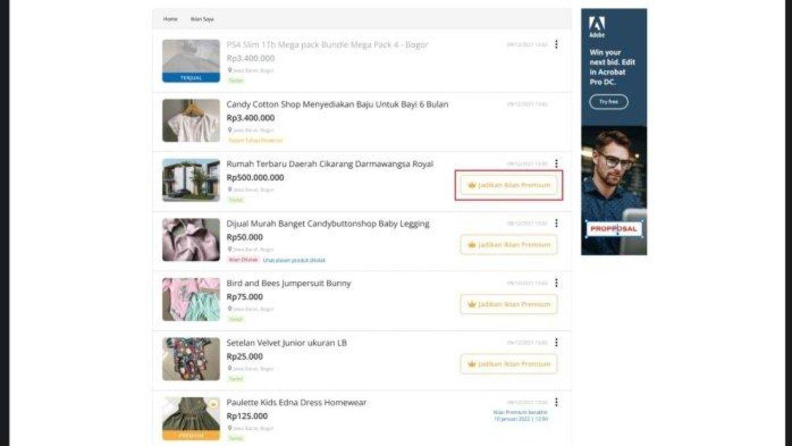This screenshot has width=792, height=446.
Task: Click Try free in the Acrobat ad
Action: tap(608, 102)
